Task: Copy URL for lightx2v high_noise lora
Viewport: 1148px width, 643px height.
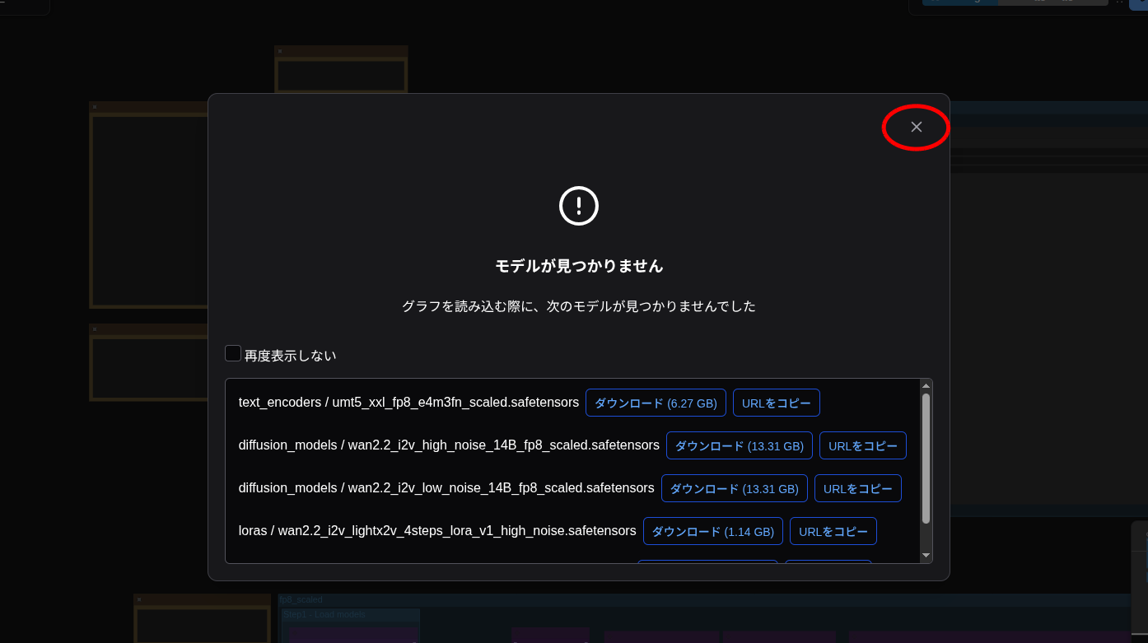Action: click(x=833, y=532)
